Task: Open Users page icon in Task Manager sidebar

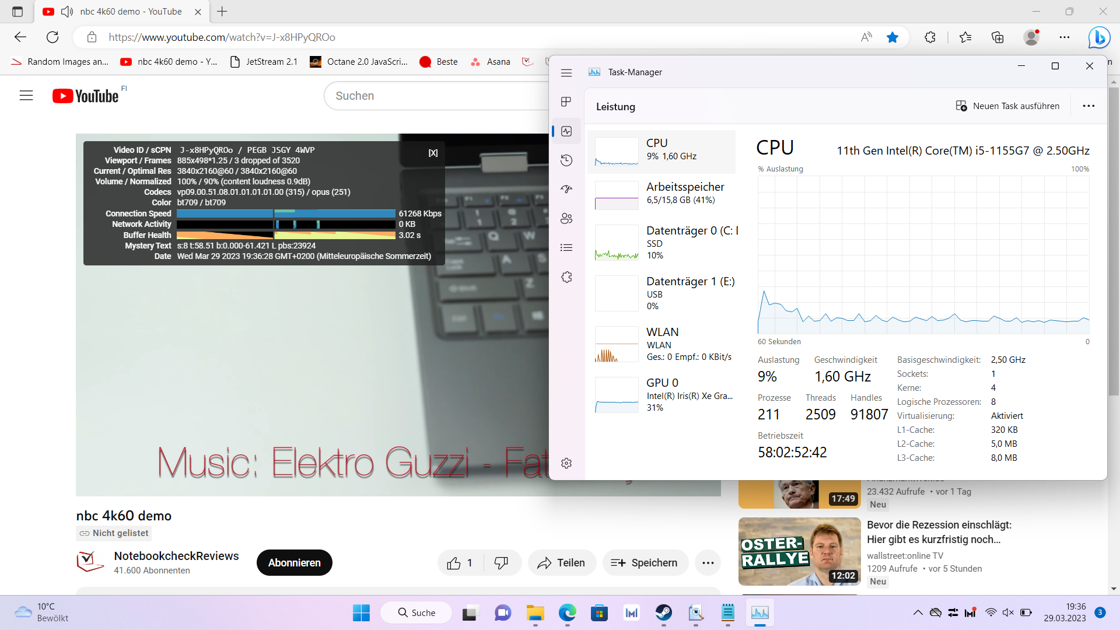Action: pyautogui.click(x=566, y=219)
